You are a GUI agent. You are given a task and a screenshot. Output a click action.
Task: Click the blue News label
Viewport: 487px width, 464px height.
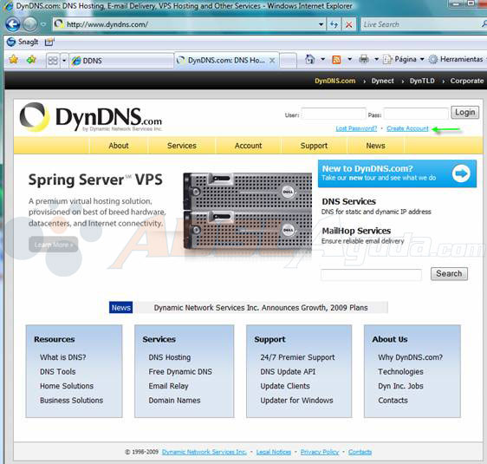coord(120,307)
